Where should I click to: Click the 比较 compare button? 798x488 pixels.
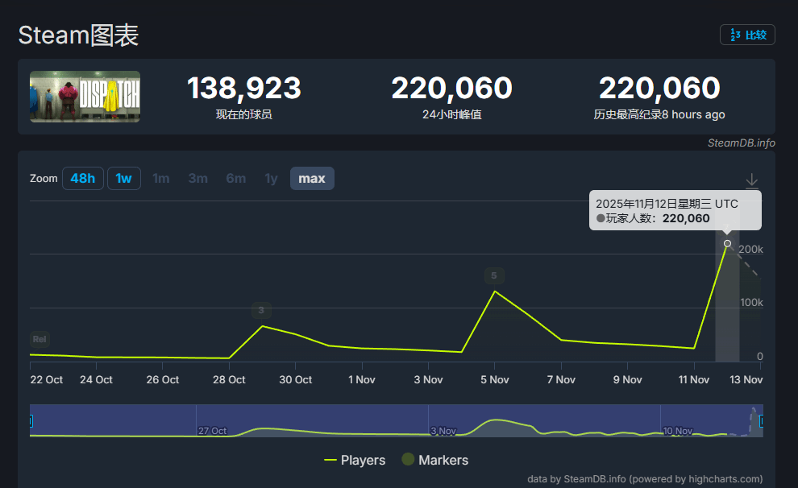pyautogui.click(x=747, y=35)
